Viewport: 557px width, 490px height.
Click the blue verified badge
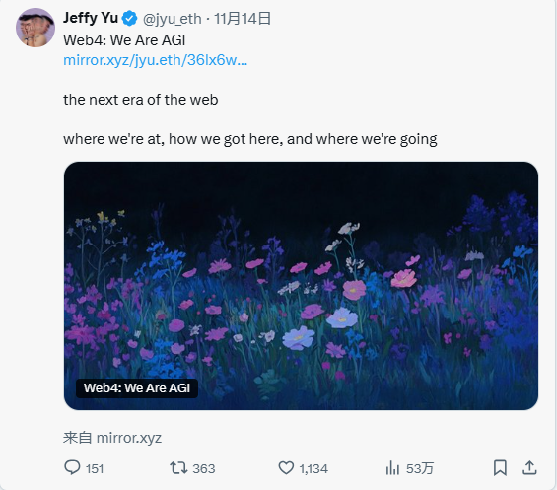(130, 19)
